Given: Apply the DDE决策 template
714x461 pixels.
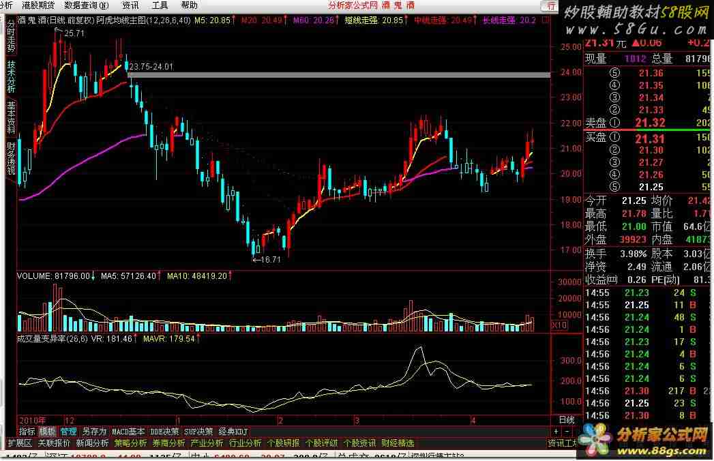Looking at the screenshot, I should point(164,432).
